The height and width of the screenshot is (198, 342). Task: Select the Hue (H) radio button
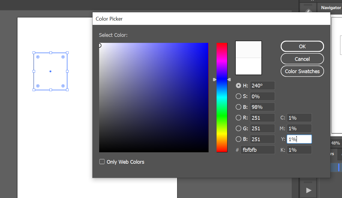click(x=238, y=85)
